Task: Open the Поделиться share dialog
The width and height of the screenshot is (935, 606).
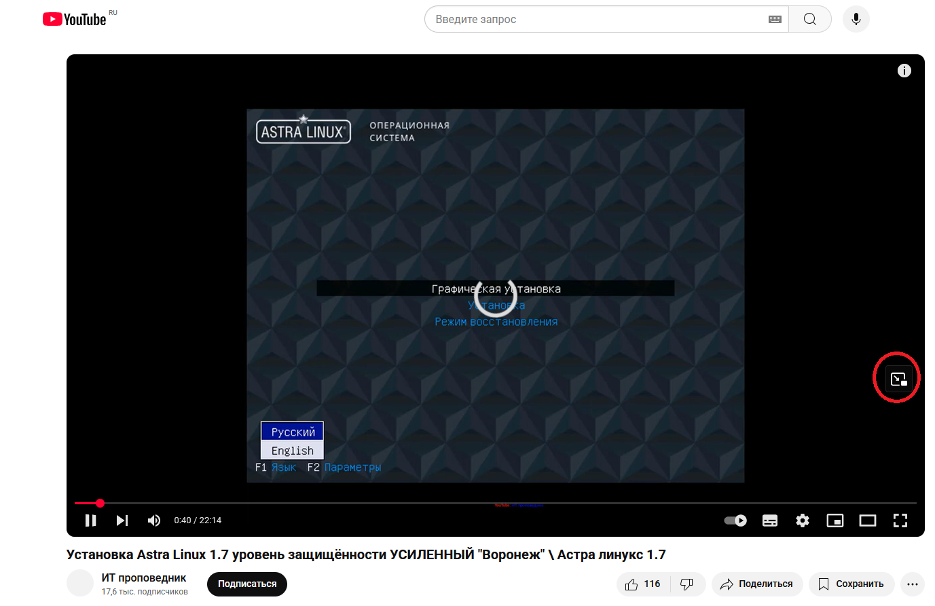Action: 756,584
